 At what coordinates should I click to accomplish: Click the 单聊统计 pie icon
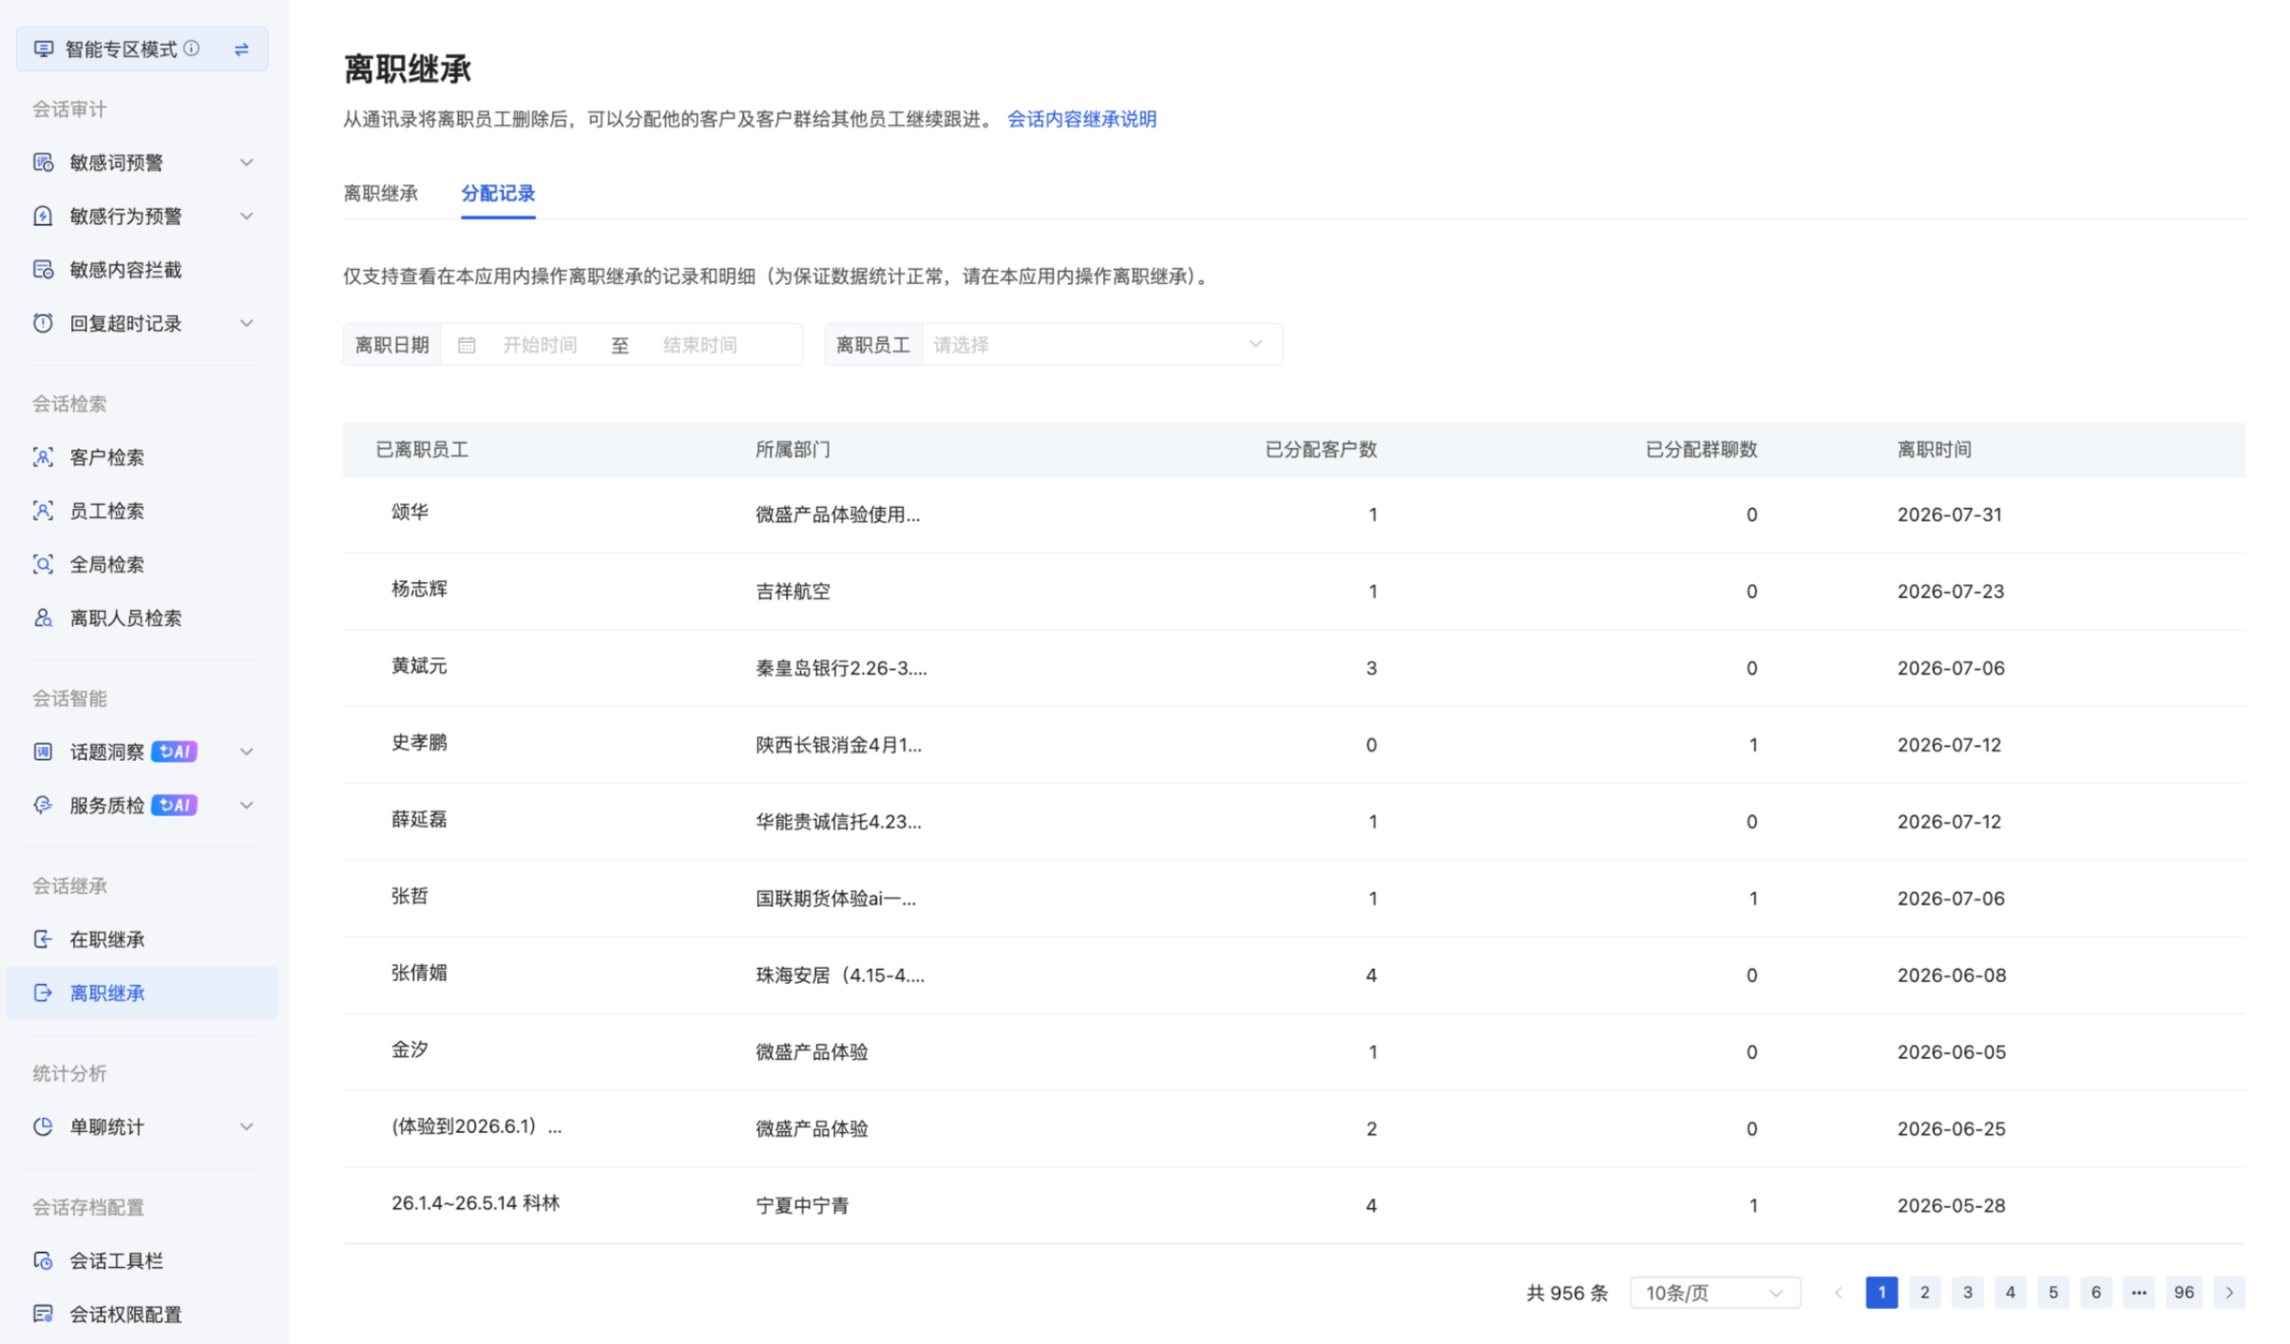[x=43, y=1126]
